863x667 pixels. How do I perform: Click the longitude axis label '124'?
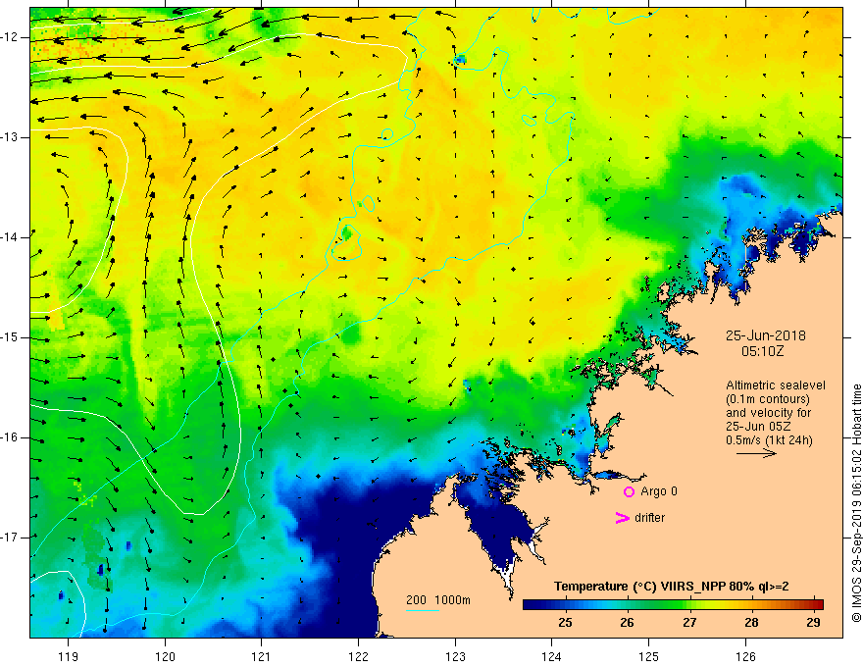pos(552,656)
